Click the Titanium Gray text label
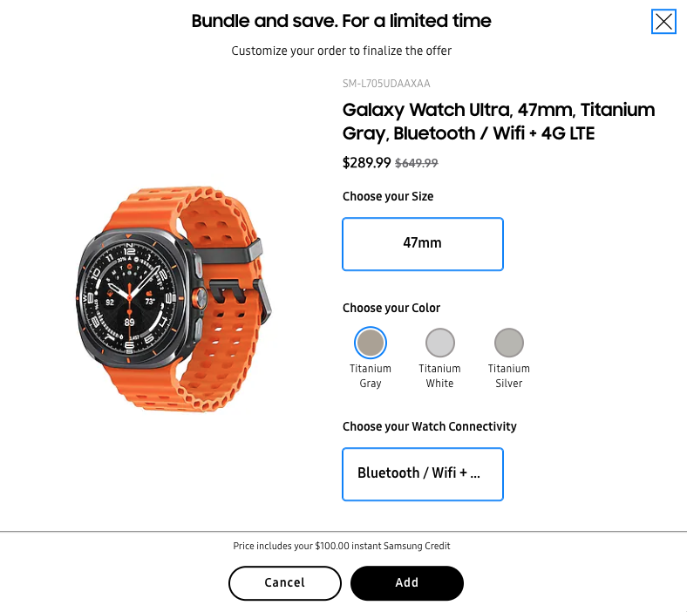687x612 pixels. point(371,376)
